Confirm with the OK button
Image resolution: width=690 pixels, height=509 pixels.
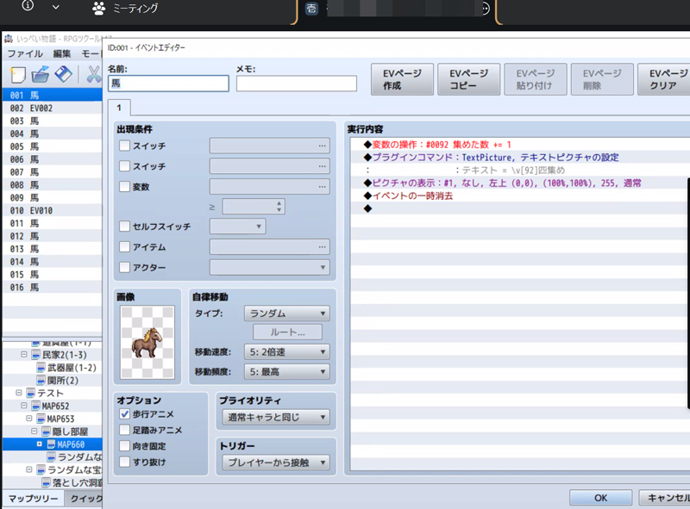pyautogui.click(x=600, y=498)
